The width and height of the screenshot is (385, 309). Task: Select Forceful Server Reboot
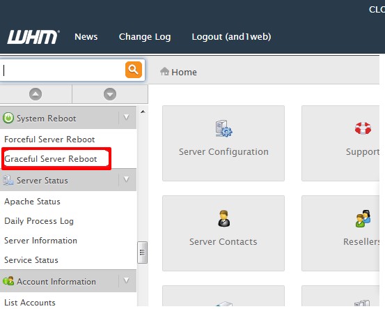(x=49, y=140)
